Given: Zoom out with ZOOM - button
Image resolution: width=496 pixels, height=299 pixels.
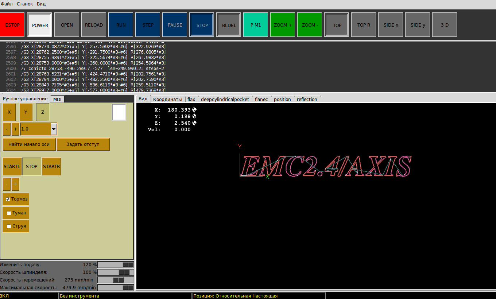Looking at the screenshot, I should (310, 25).
